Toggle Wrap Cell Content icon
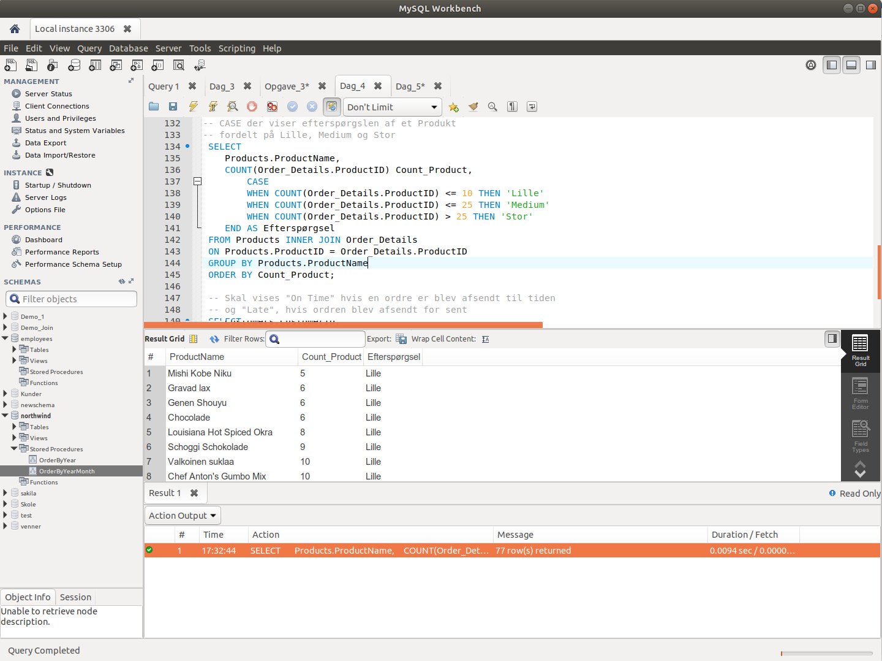Viewport: 882px width, 661px height. click(x=486, y=339)
